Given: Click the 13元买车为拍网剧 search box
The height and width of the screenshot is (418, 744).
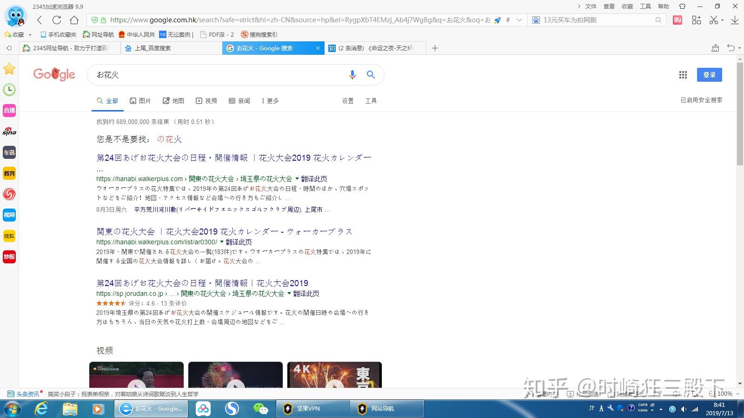Looking at the screenshot, I should click(x=597, y=20).
